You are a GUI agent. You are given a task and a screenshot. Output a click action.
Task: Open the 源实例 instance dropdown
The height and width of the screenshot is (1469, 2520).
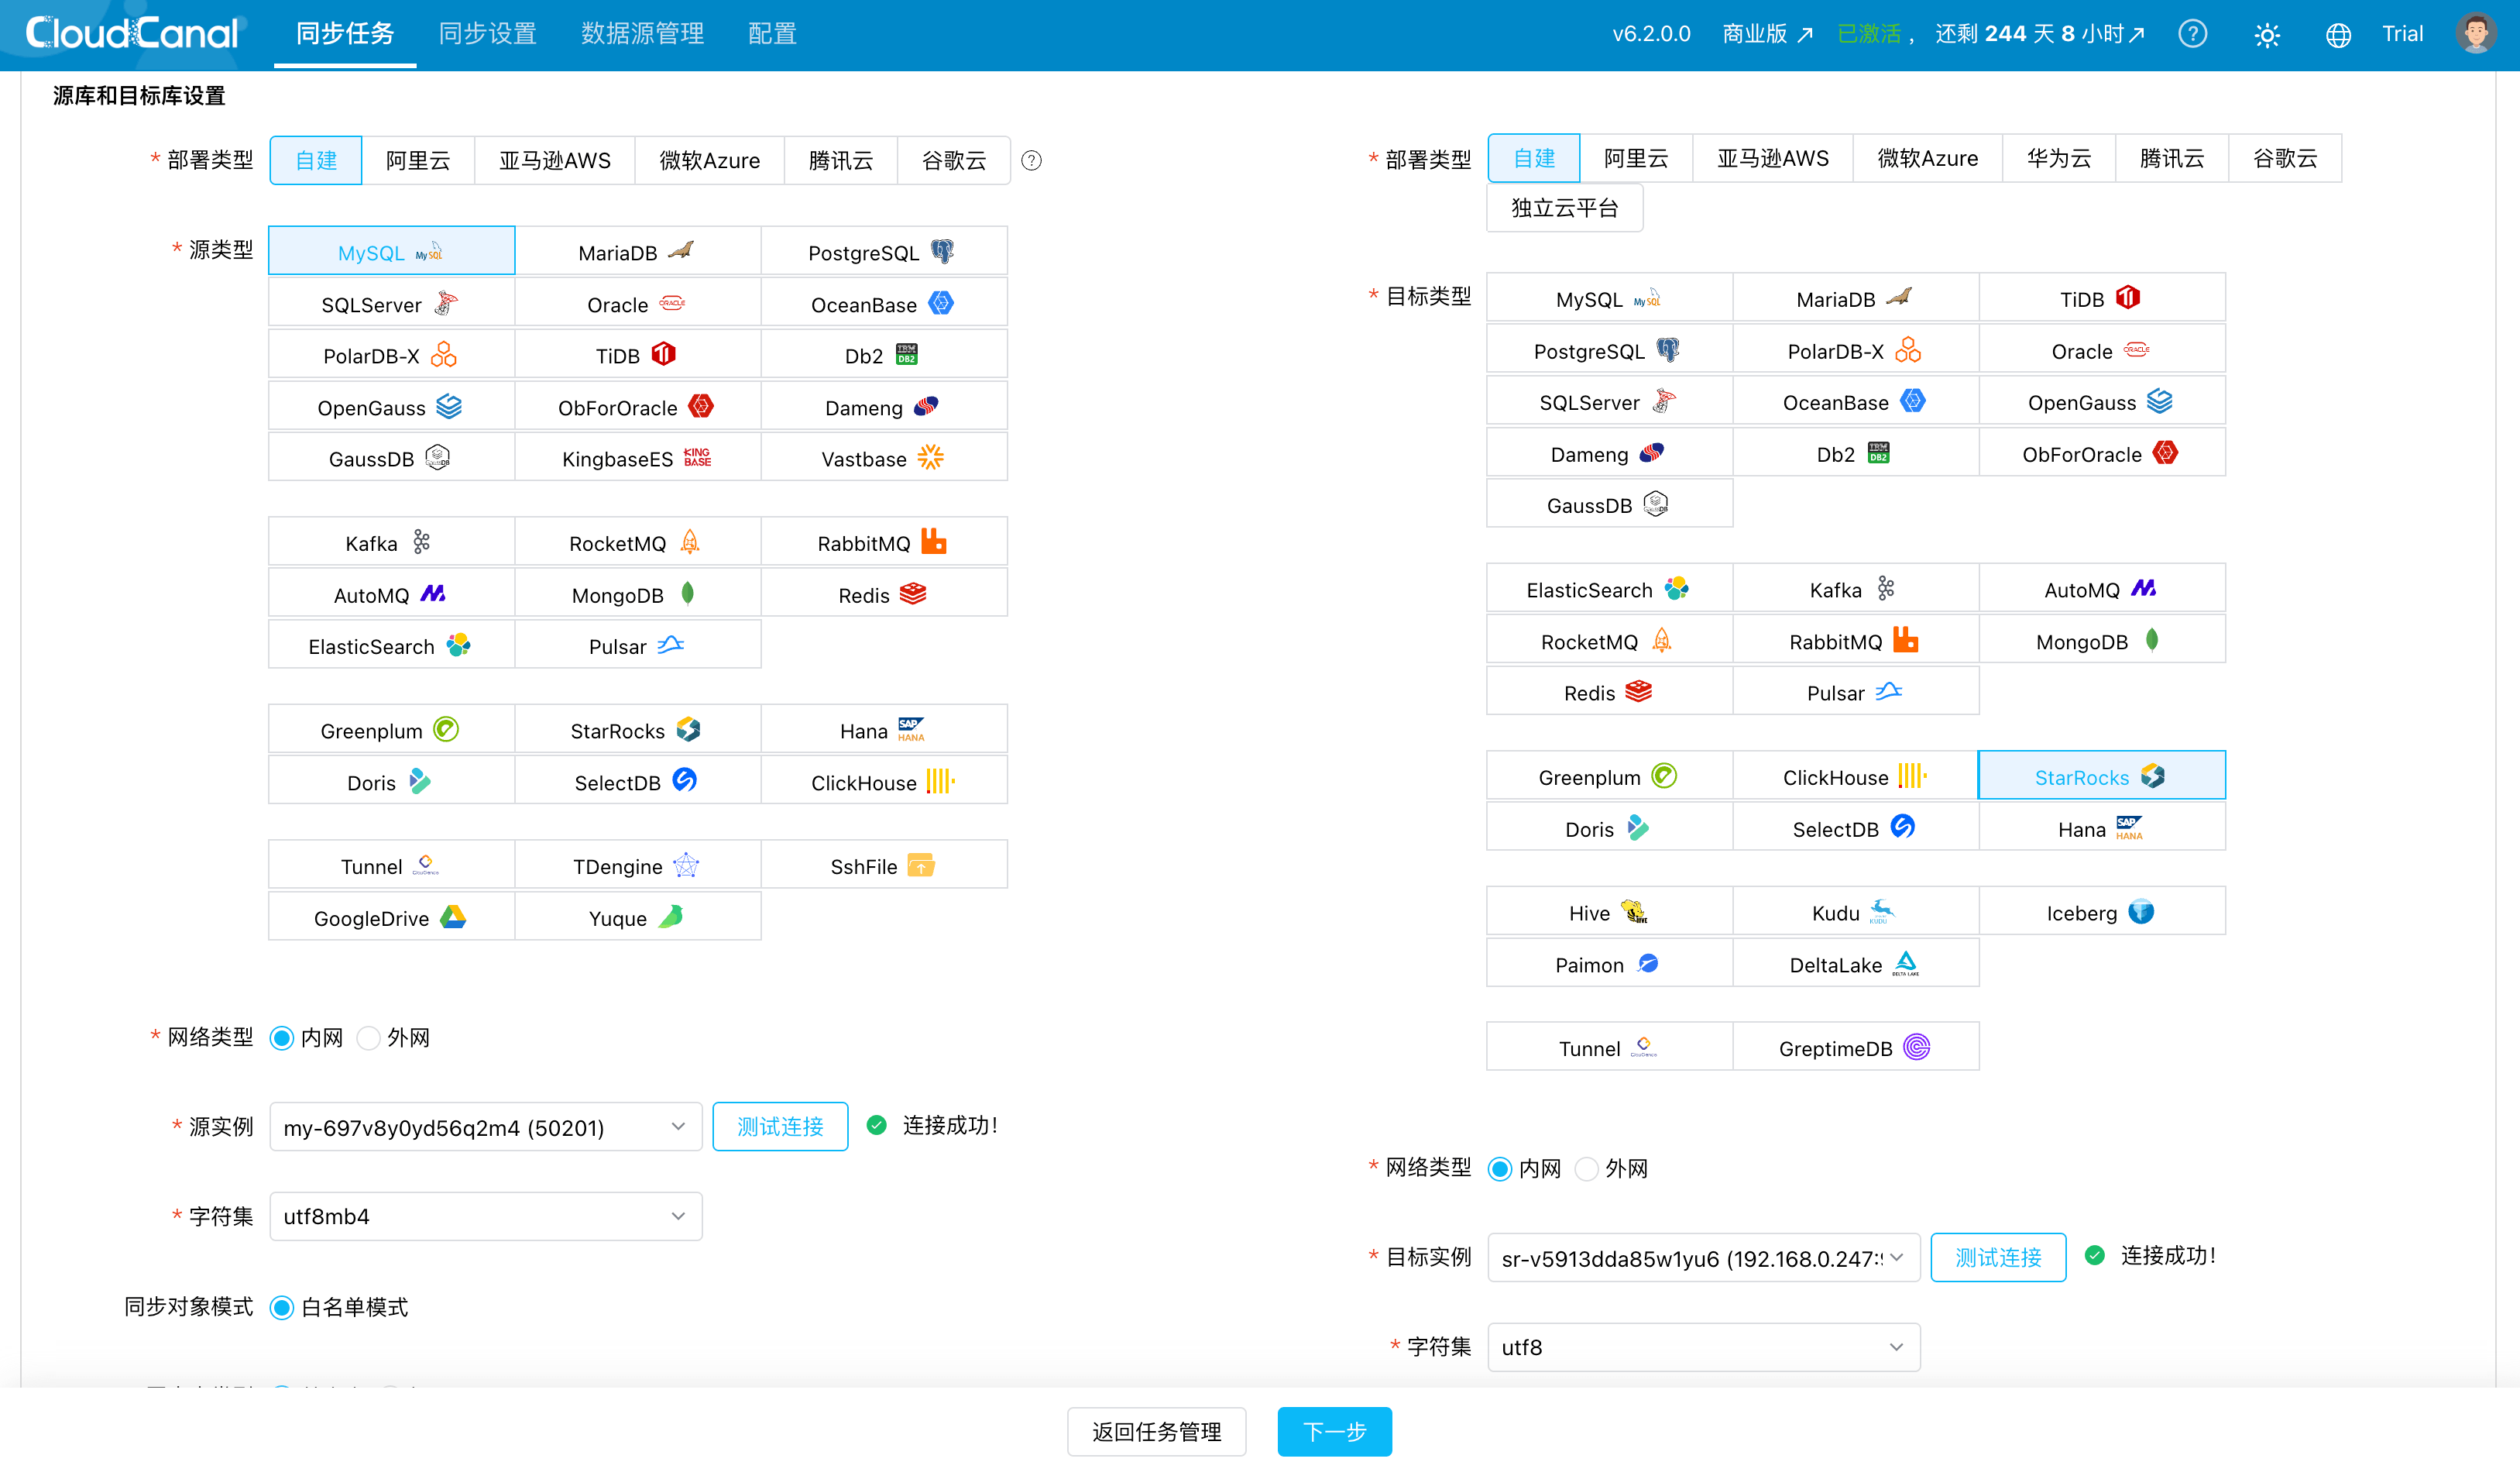[486, 1127]
